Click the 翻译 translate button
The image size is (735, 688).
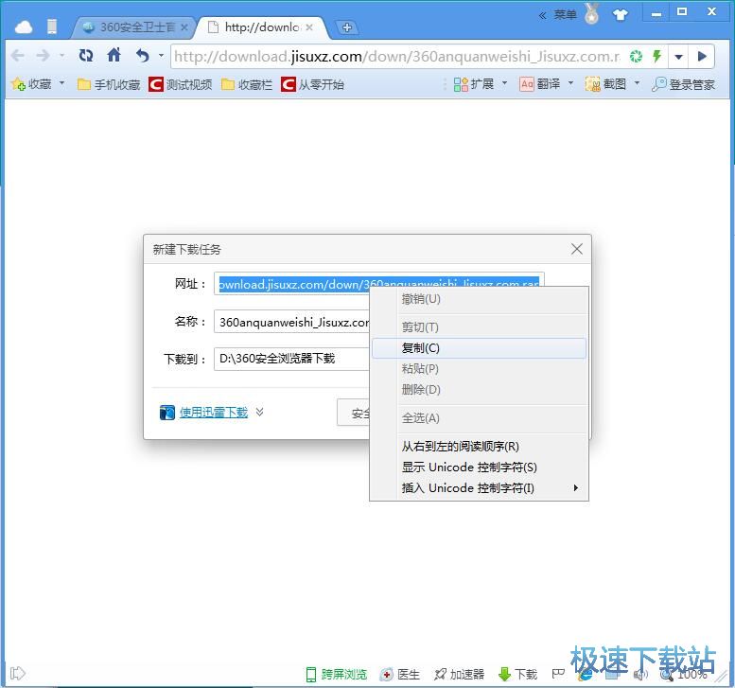click(x=539, y=84)
